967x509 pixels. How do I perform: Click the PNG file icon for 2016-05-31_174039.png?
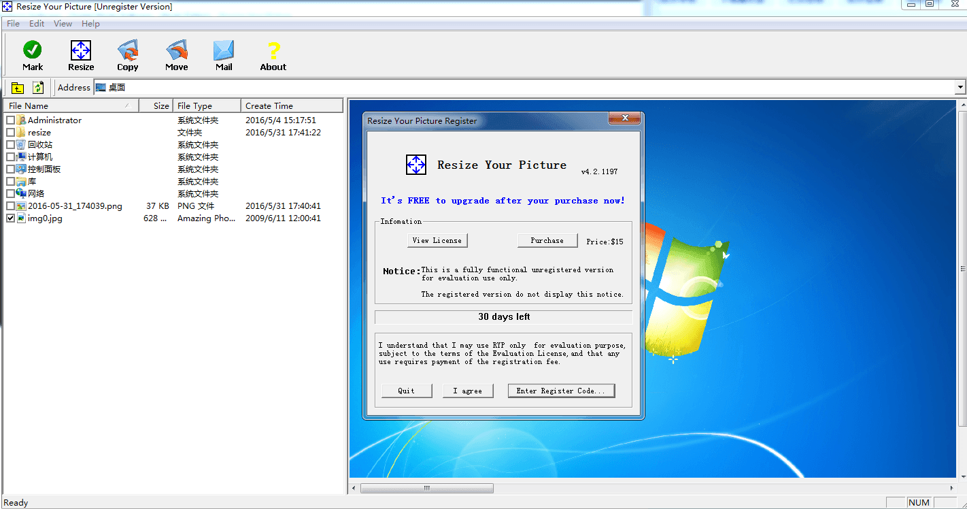(21, 206)
